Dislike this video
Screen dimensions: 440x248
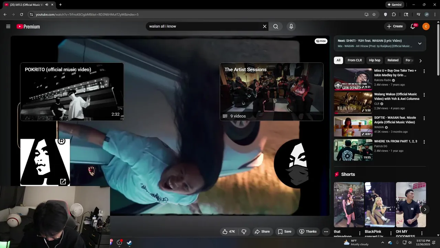point(244,231)
